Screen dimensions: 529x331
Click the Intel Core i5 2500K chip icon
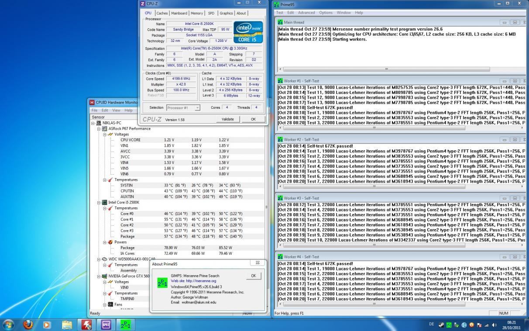click(105, 203)
